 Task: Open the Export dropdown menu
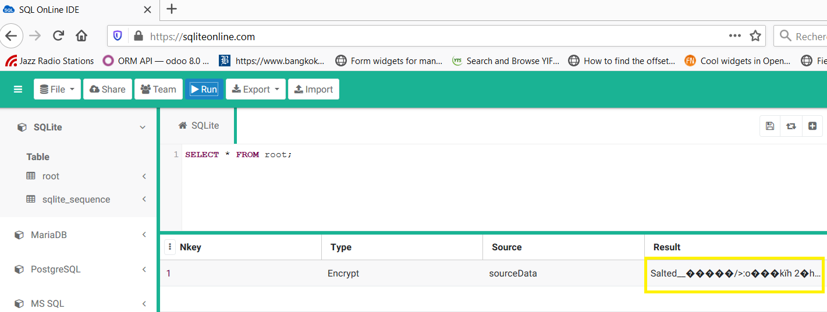tap(256, 89)
